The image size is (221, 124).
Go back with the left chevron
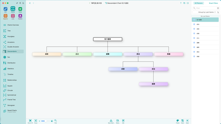pyautogui.click(x=30, y=3)
